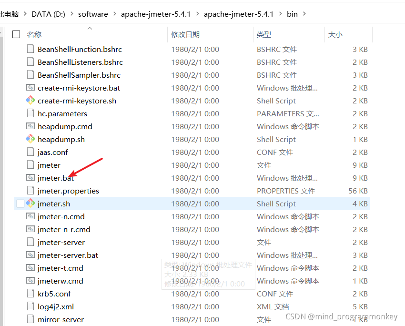The image size is (405, 326).
Task: Click the PARAMETERS type cell
Action: point(288,113)
